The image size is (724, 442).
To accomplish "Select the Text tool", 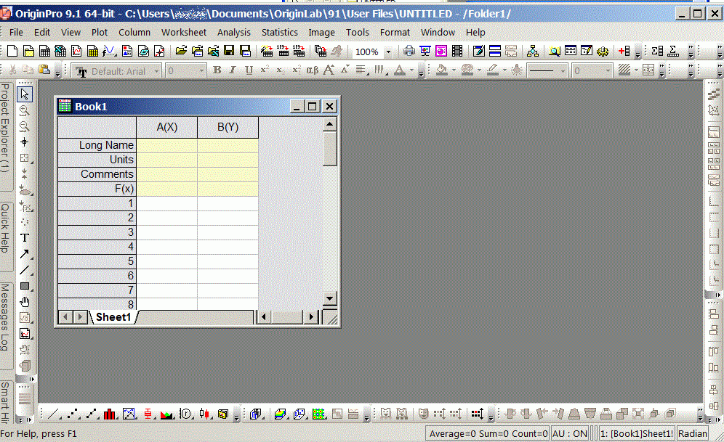I will point(25,238).
